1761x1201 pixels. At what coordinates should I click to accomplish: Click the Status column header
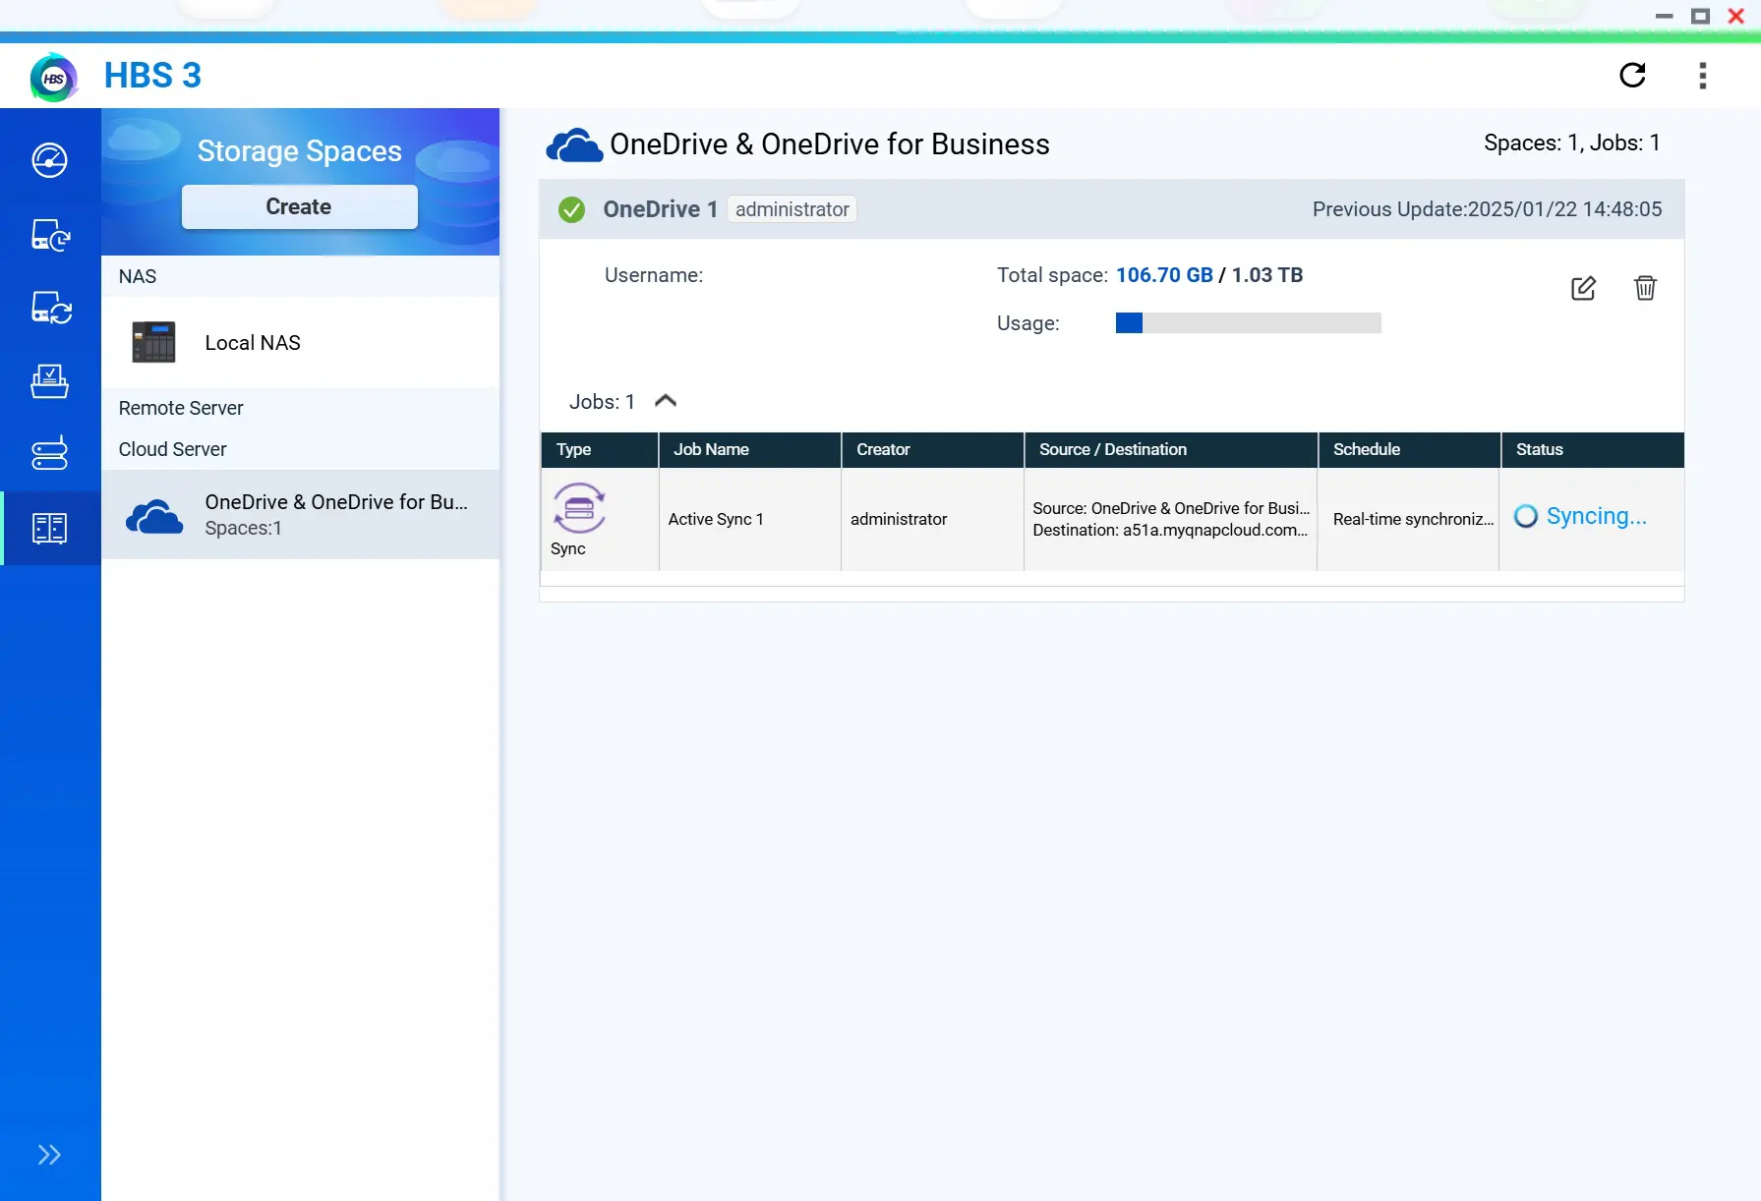(1593, 450)
